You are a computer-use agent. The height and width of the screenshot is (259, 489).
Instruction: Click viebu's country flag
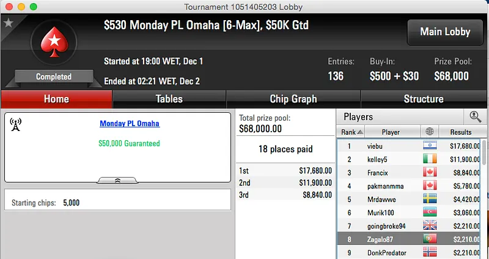tap(430, 146)
